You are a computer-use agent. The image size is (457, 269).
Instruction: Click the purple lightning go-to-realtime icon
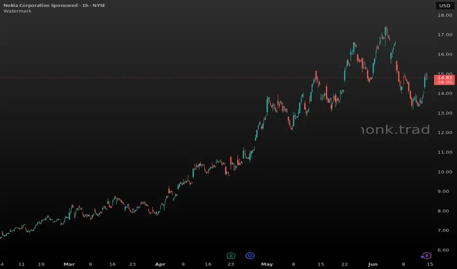pos(426,256)
